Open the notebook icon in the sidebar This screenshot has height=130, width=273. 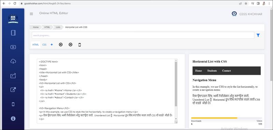[13, 33]
